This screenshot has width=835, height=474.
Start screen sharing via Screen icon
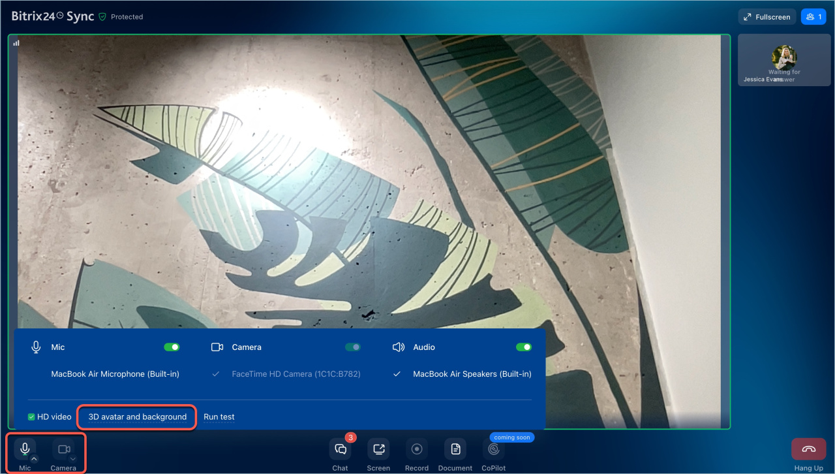pos(378,449)
